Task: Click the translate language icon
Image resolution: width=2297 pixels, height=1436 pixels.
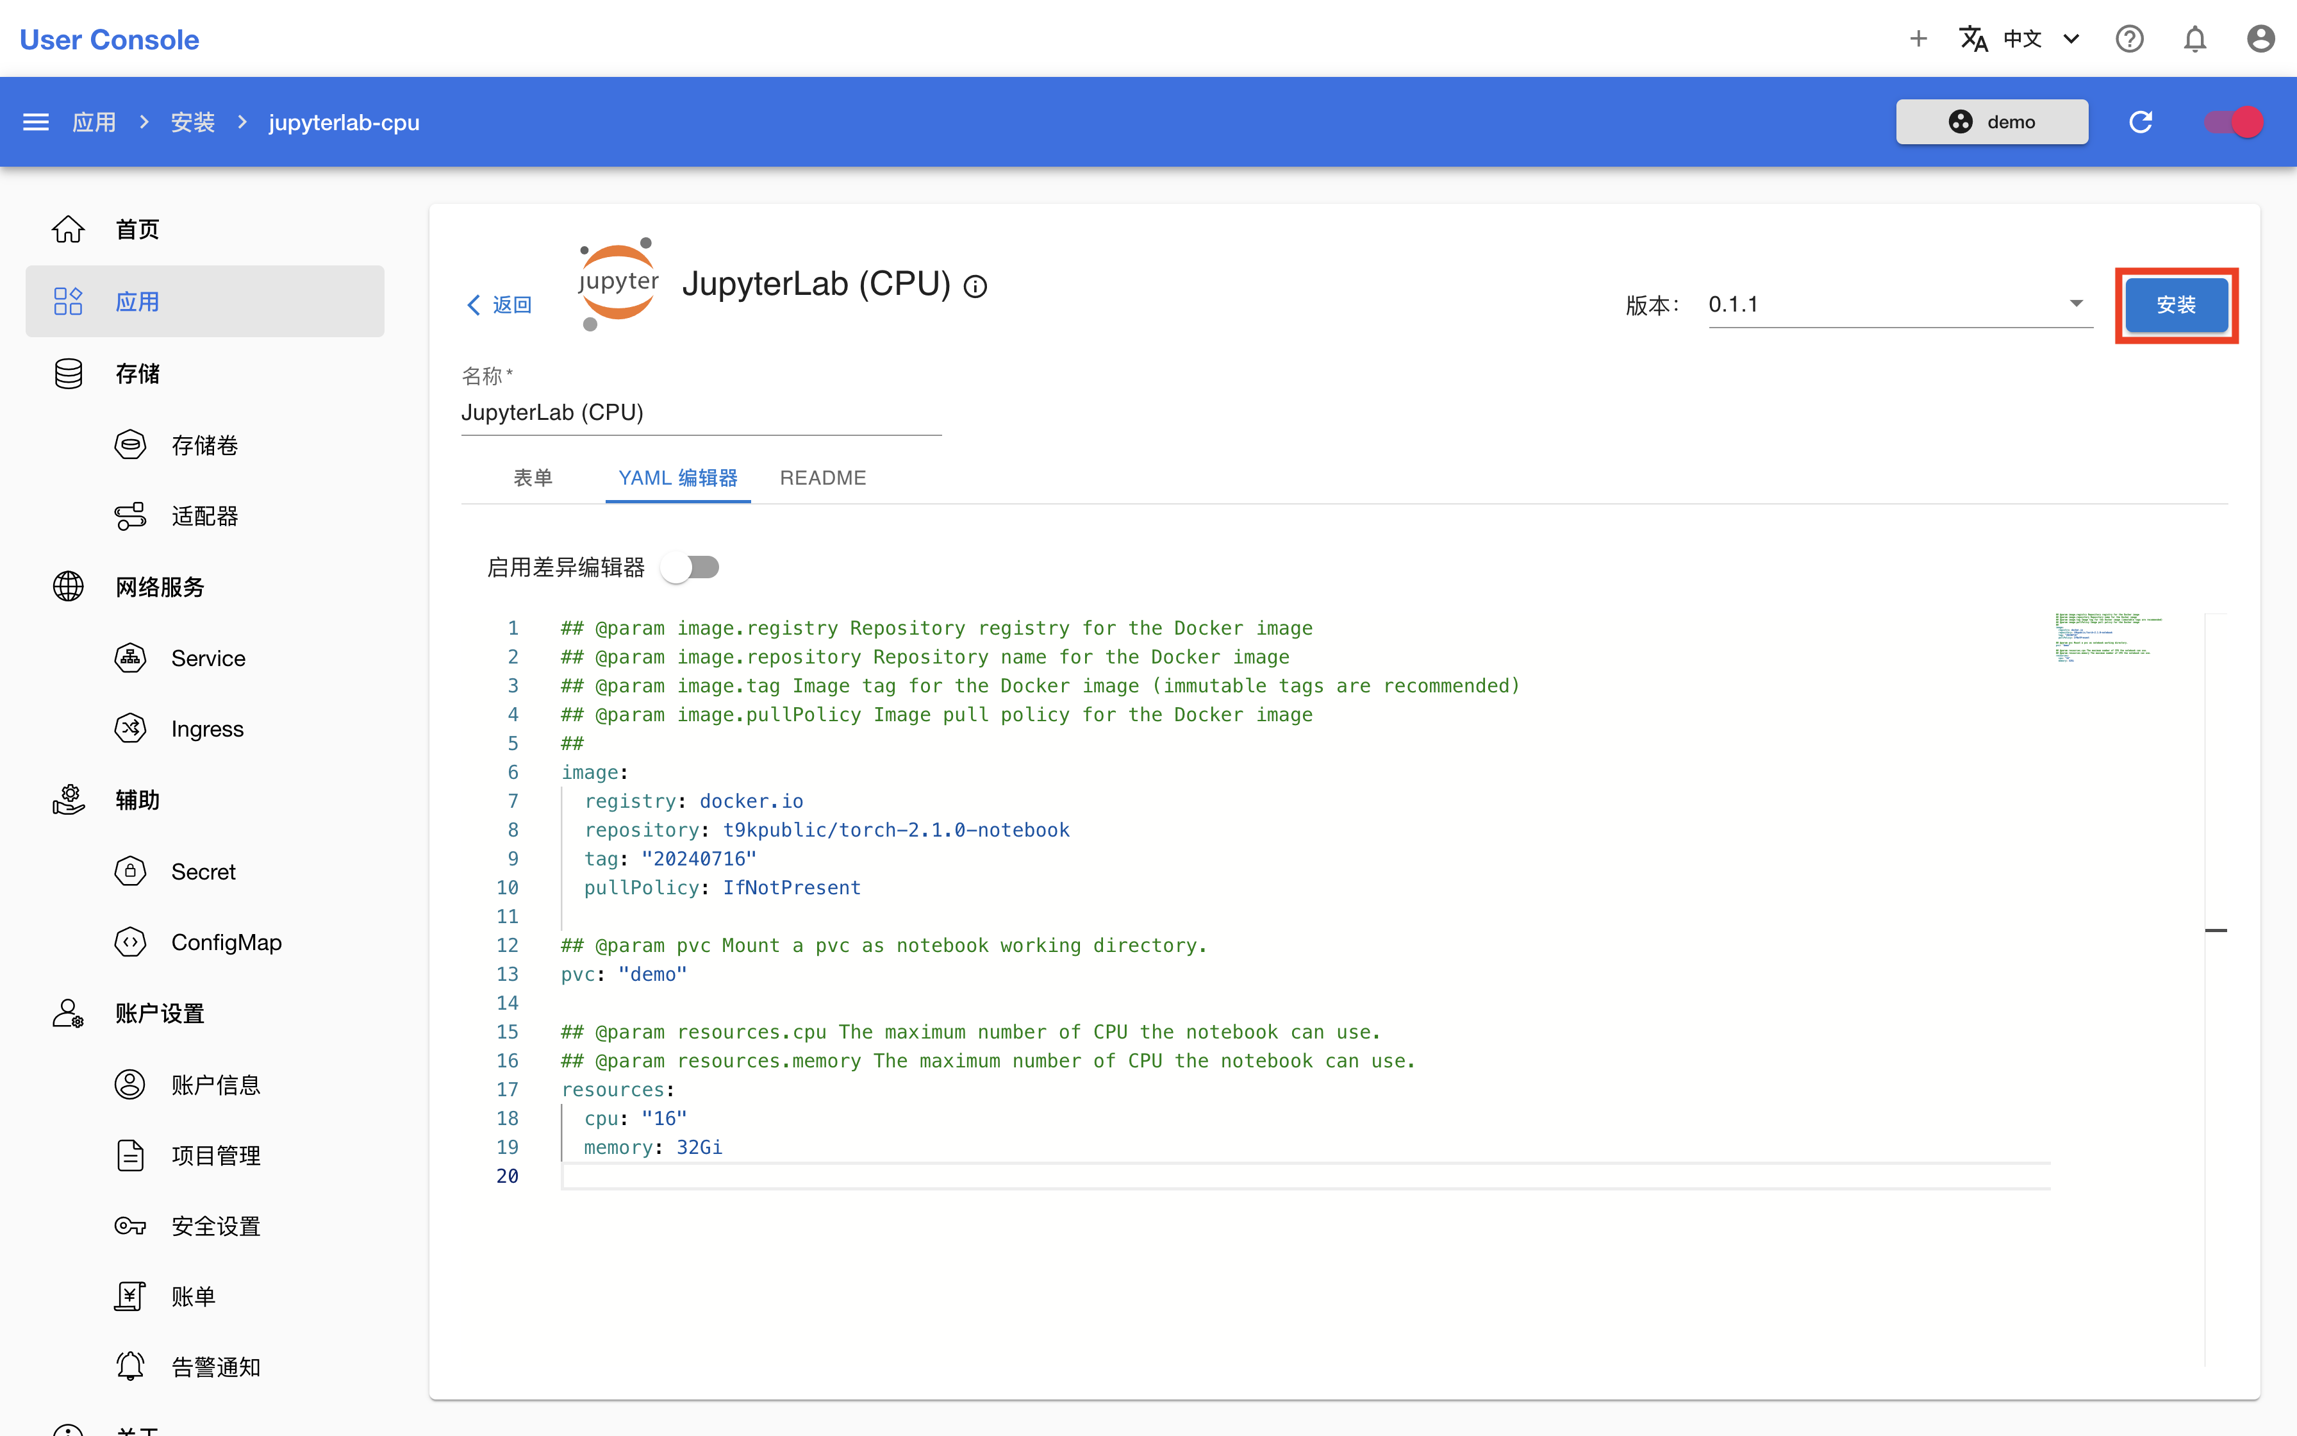Action: (1974, 39)
